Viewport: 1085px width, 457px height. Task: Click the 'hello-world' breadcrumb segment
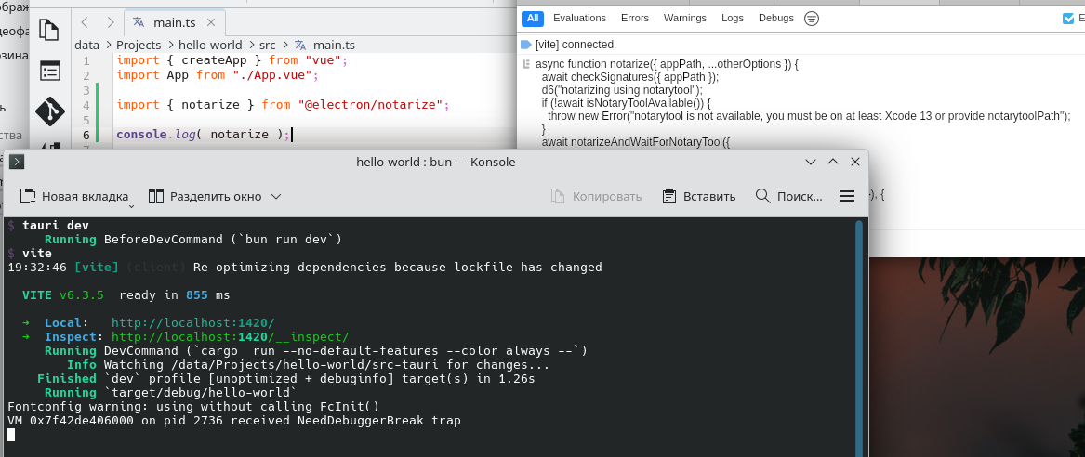(210, 45)
